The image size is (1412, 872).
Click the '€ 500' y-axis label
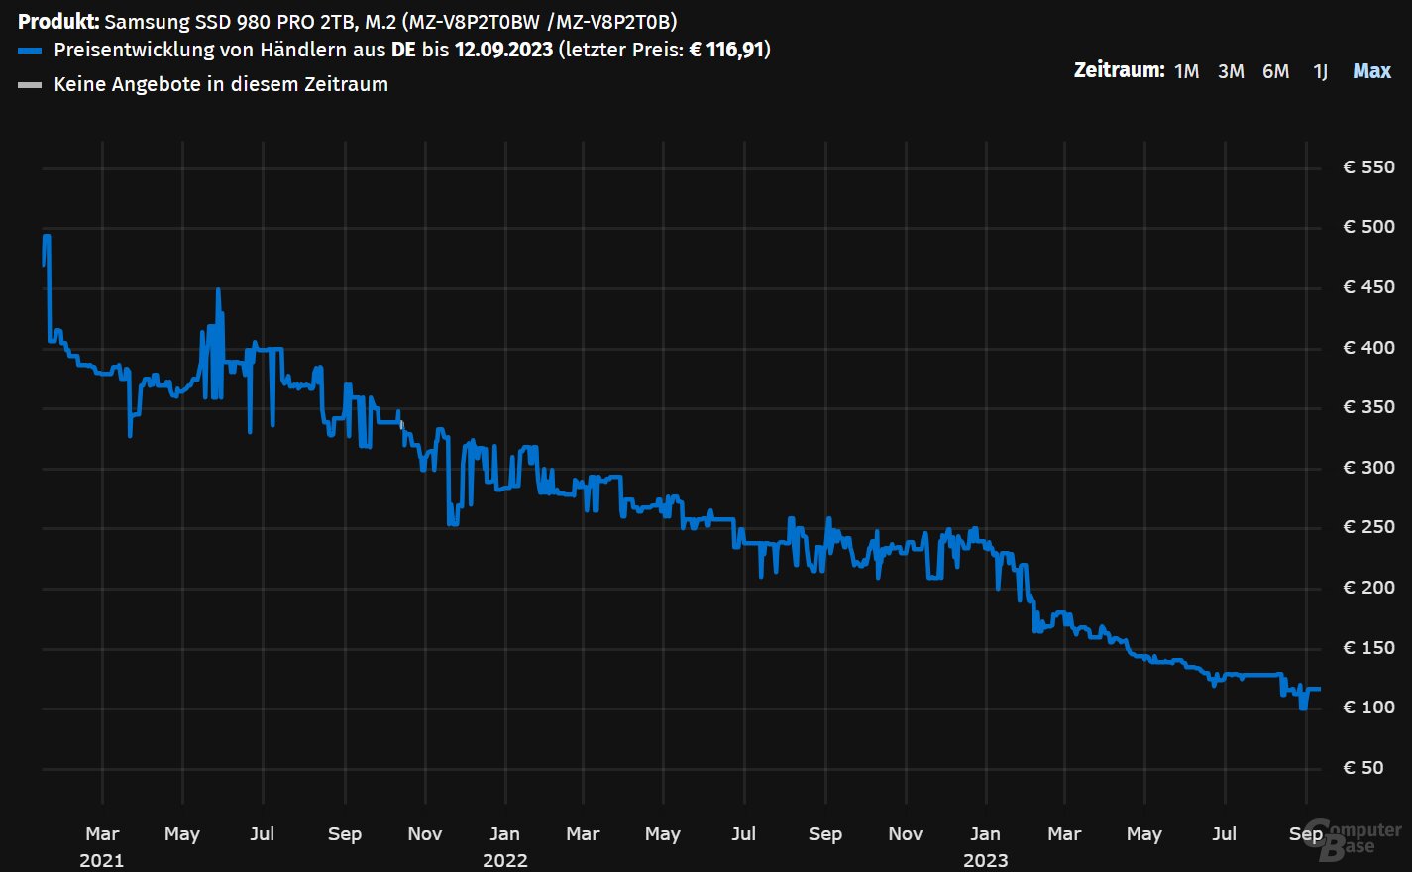(1368, 227)
